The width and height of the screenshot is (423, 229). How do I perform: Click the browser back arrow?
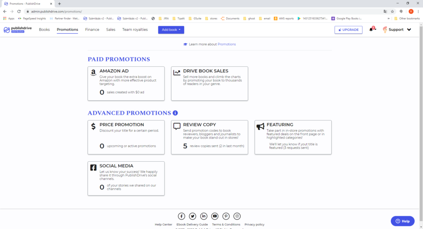point(5,11)
